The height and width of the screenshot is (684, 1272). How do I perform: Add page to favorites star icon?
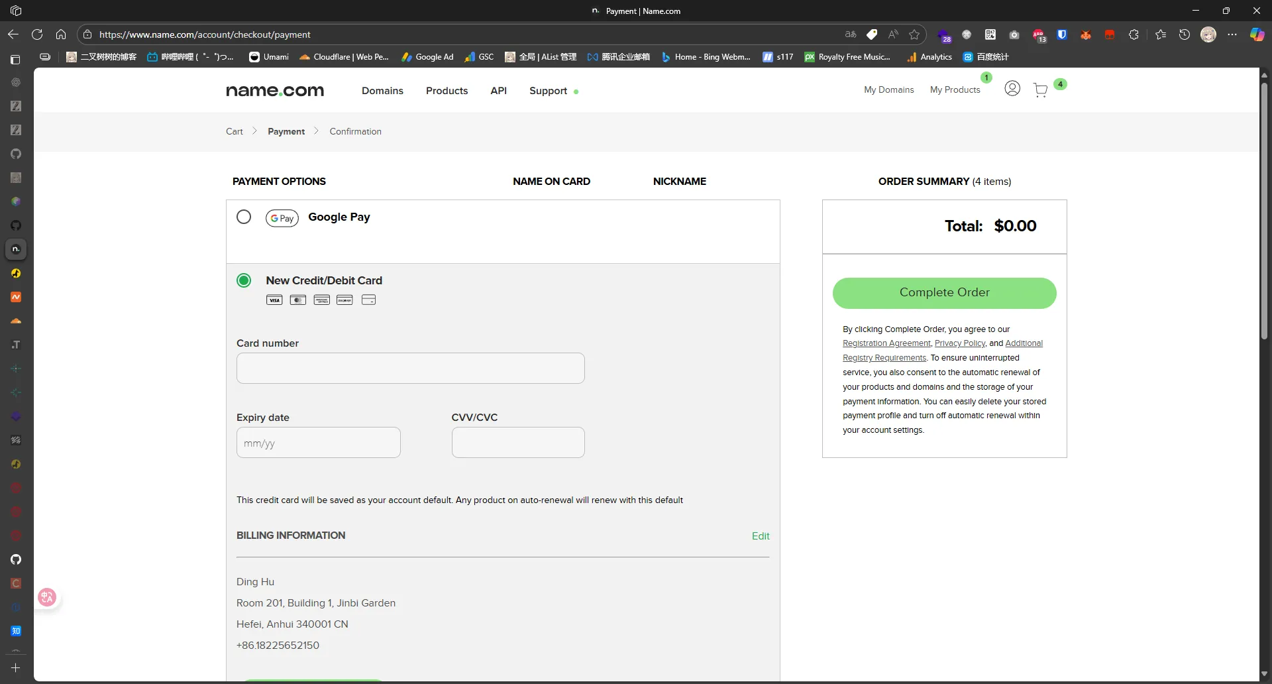(x=914, y=34)
